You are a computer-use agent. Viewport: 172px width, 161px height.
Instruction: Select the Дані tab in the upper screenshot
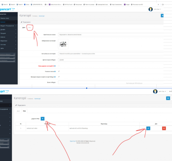tap(24, 27)
